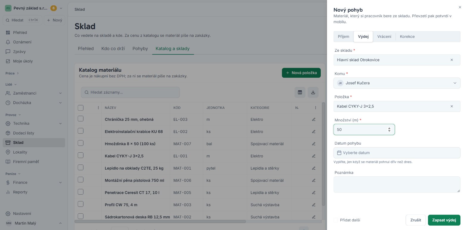Click the Množství quantity stepper arrows
This screenshot has height=230, width=467.
(x=389, y=130)
